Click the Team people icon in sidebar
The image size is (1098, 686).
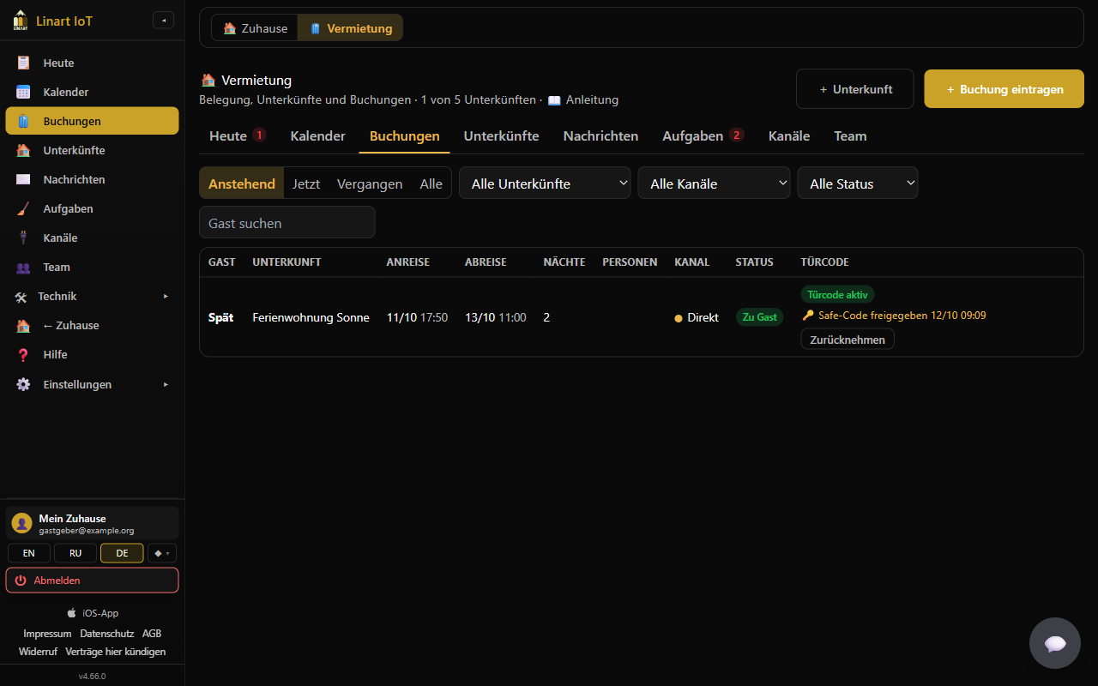click(x=23, y=267)
